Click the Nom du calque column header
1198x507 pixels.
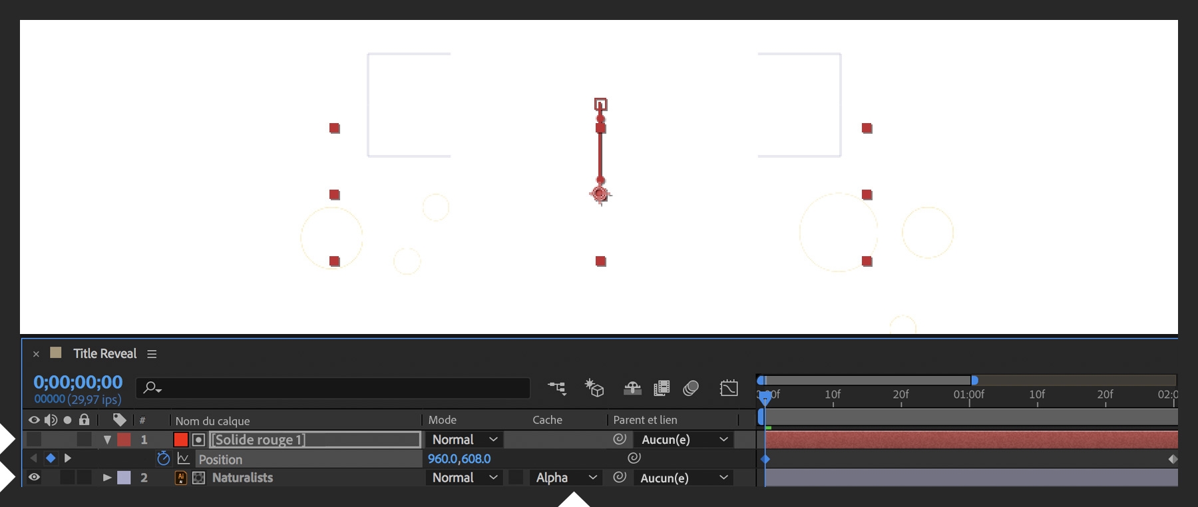click(x=212, y=421)
